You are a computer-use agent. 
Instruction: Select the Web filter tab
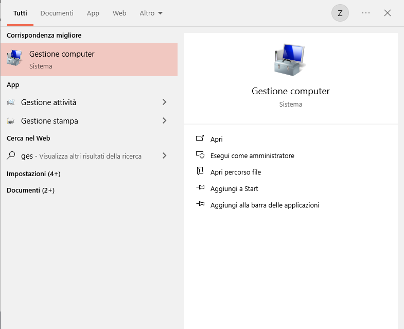coord(119,13)
